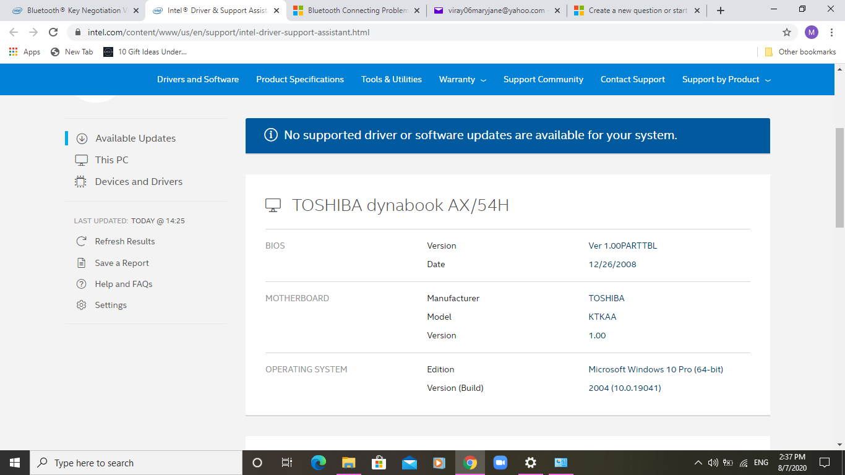Open Help and FAQs link
This screenshot has height=475, width=845.
(124, 284)
